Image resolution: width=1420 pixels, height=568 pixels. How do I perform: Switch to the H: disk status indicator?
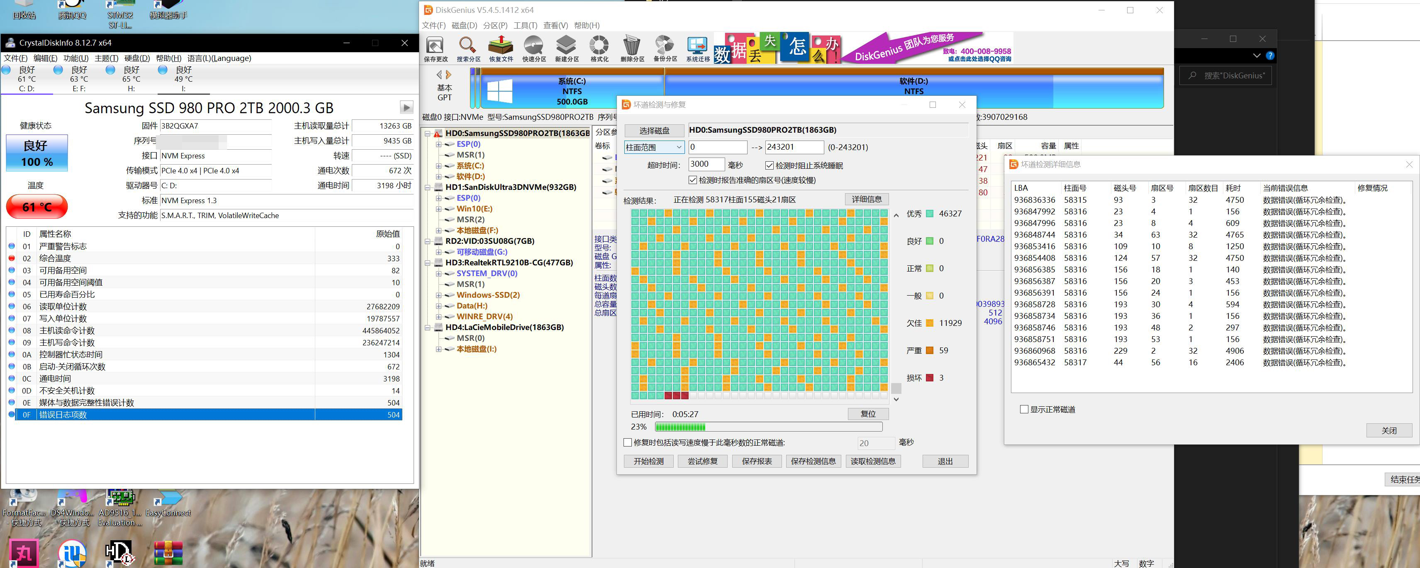[131, 79]
